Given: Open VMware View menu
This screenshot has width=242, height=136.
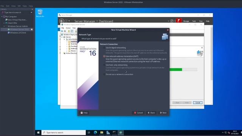Looking at the screenshot, I should click(14, 6).
